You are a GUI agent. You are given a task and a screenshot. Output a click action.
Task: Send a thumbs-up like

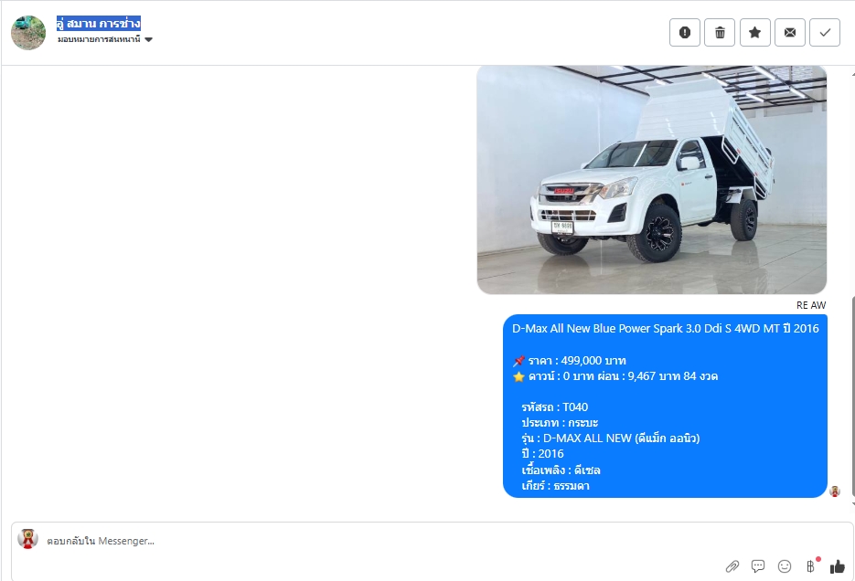tap(837, 567)
